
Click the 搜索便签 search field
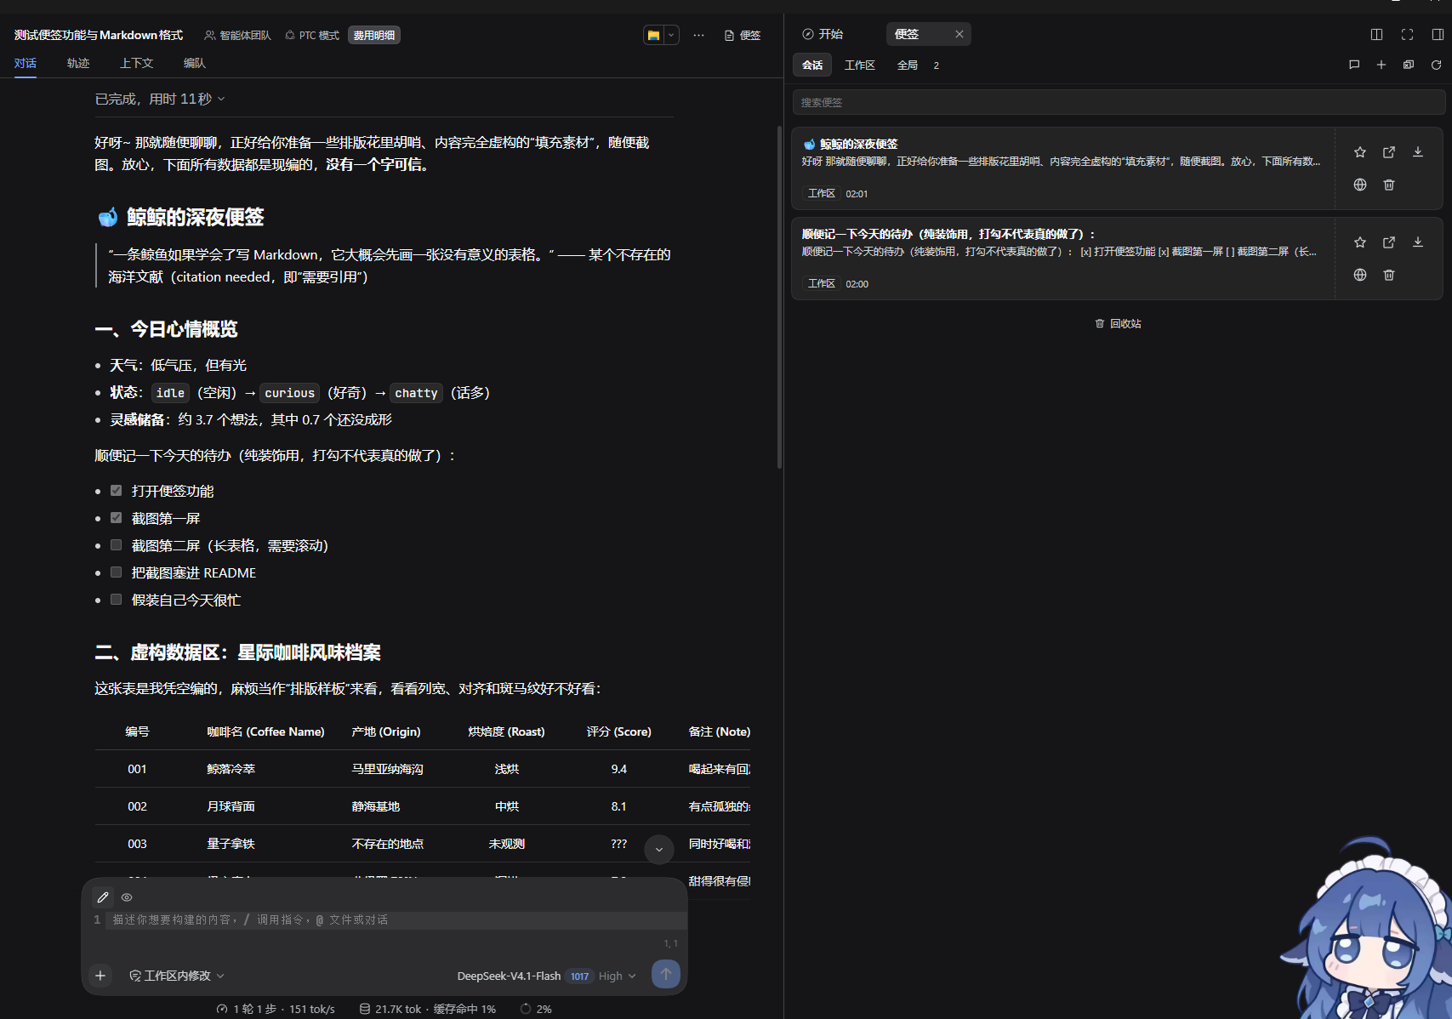(1119, 102)
